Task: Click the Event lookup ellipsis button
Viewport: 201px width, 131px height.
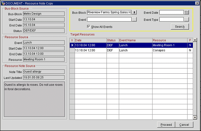Action: pos(134,20)
